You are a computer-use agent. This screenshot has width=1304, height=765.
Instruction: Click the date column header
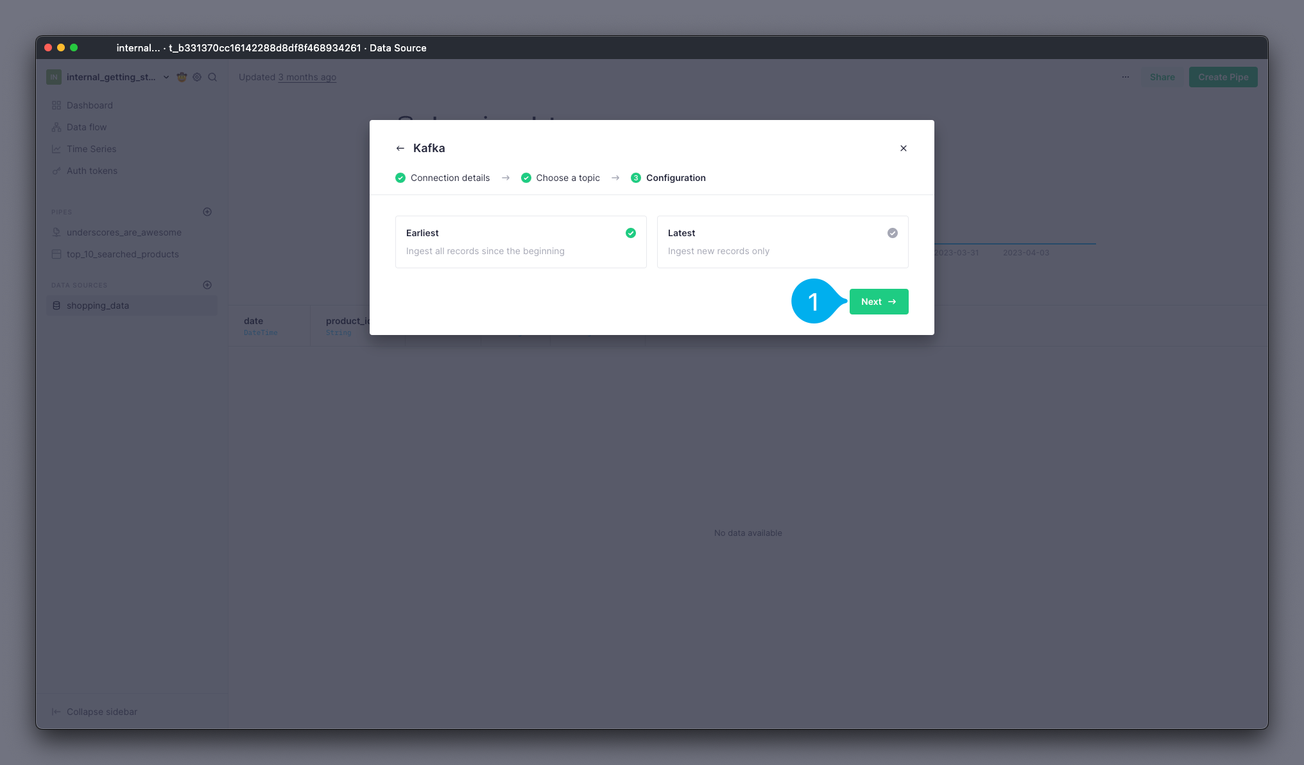click(x=270, y=325)
